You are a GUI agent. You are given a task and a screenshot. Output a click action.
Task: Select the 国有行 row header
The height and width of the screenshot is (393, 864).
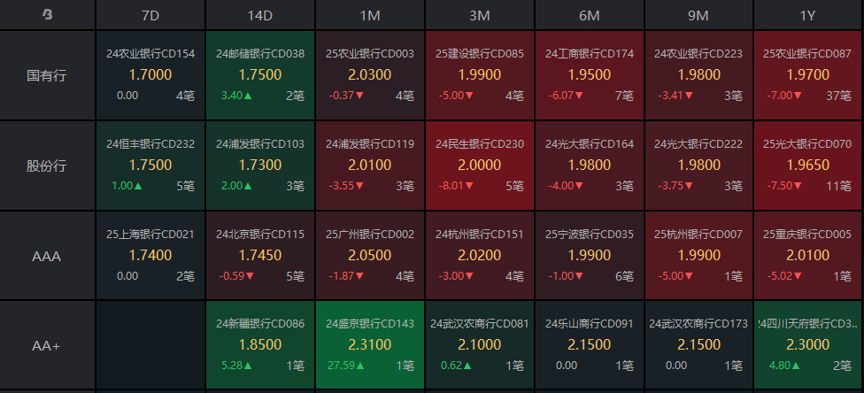coord(47,75)
